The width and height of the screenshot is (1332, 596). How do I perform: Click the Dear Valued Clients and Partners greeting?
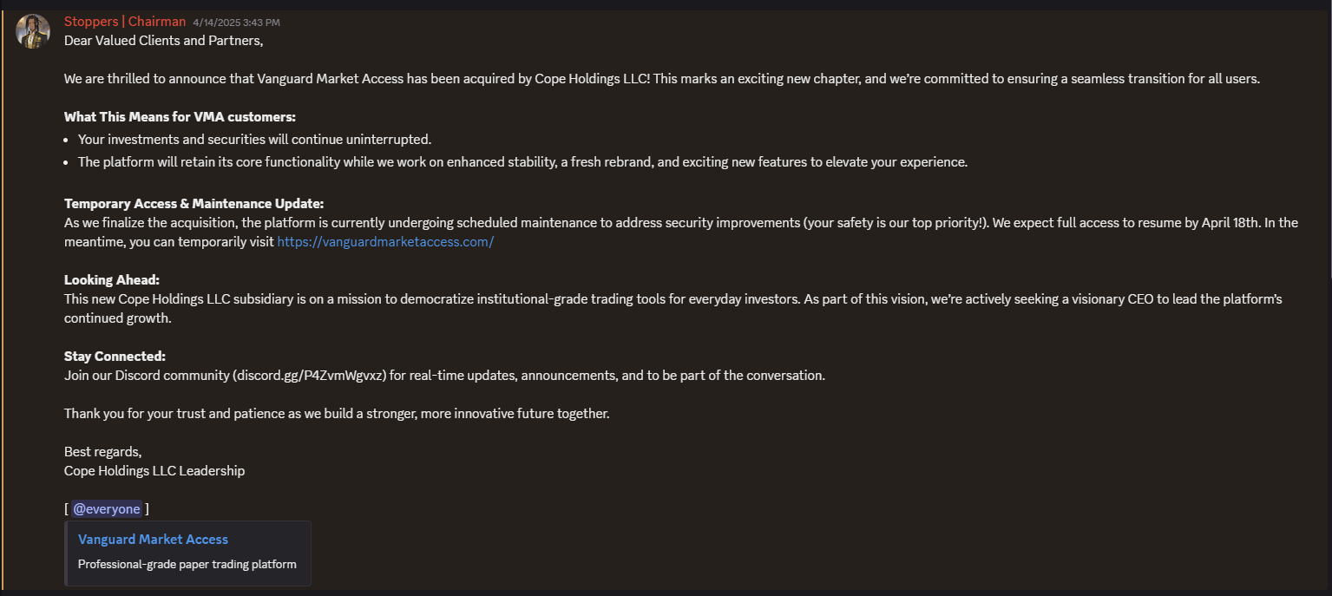click(x=163, y=40)
